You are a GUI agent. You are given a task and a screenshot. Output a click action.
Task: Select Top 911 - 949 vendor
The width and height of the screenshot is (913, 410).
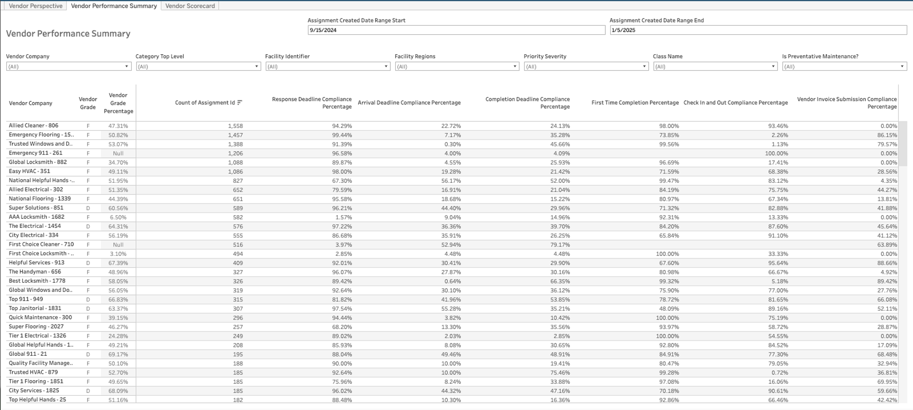click(x=26, y=299)
